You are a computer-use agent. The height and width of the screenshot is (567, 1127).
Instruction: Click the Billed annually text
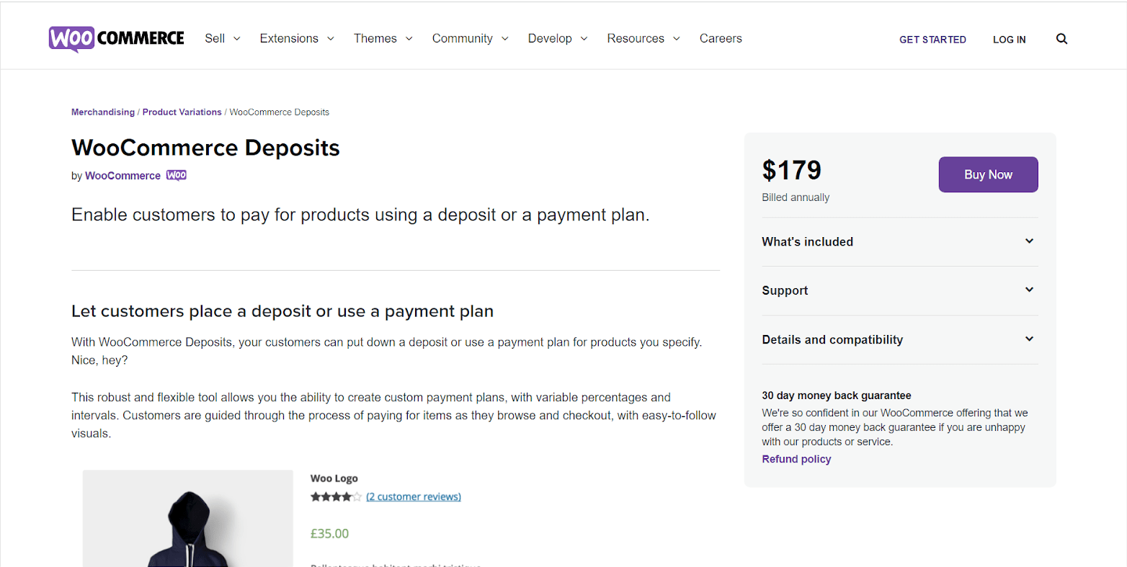coord(796,197)
